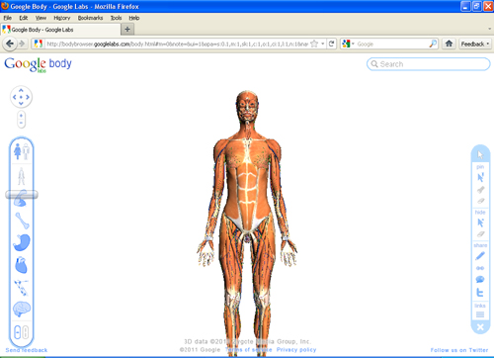
Task: Open the search engine selector dropdown
Action: (348, 44)
